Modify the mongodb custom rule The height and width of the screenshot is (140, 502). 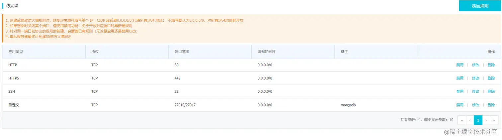(475, 105)
